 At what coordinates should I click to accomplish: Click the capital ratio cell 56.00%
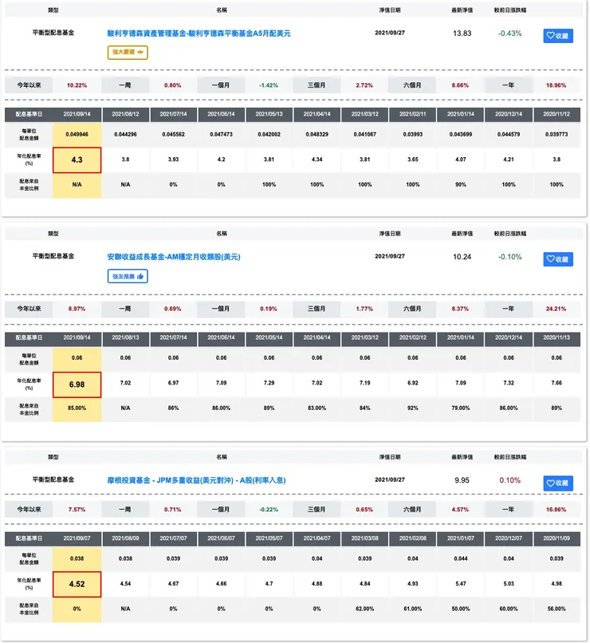pos(557,609)
